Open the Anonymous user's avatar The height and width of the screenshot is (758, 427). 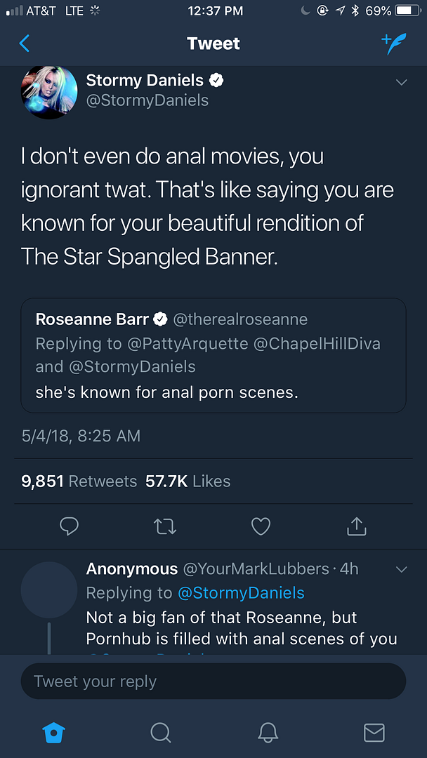pyautogui.click(x=49, y=590)
